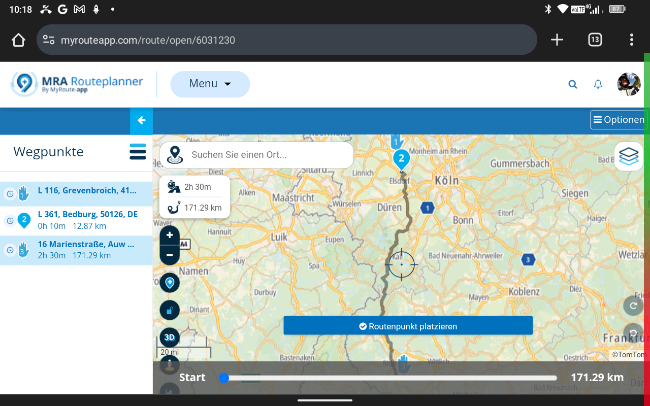Select waypoint 16 Marienstraße, Auw
The width and height of the screenshot is (650, 406).
pyautogui.click(x=76, y=250)
